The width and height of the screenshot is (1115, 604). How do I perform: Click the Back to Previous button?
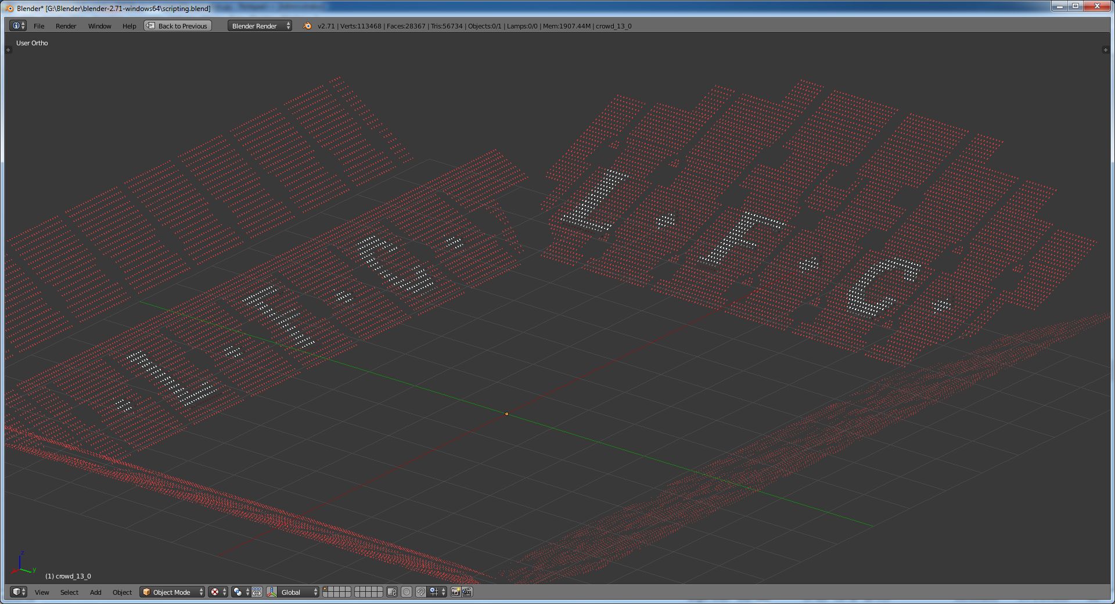pyautogui.click(x=178, y=26)
